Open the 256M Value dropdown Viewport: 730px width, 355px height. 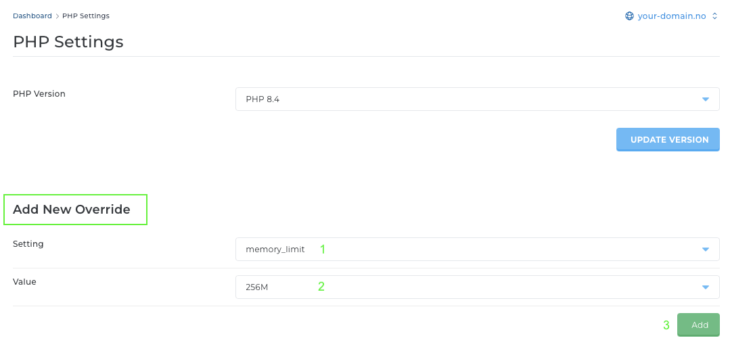click(477, 287)
